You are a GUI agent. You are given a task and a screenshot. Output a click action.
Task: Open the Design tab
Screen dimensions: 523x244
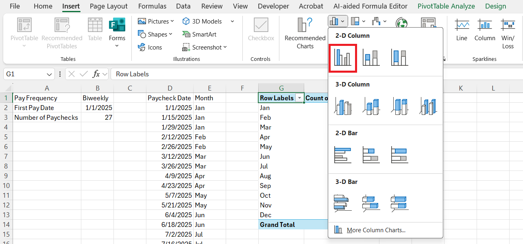496,6
